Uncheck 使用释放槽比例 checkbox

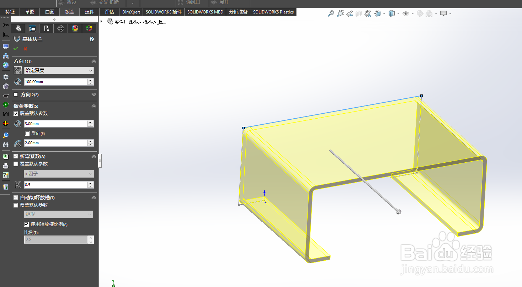click(27, 224)
